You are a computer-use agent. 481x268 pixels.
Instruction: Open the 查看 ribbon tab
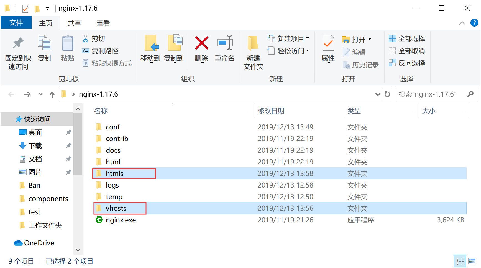coord(103,23)
